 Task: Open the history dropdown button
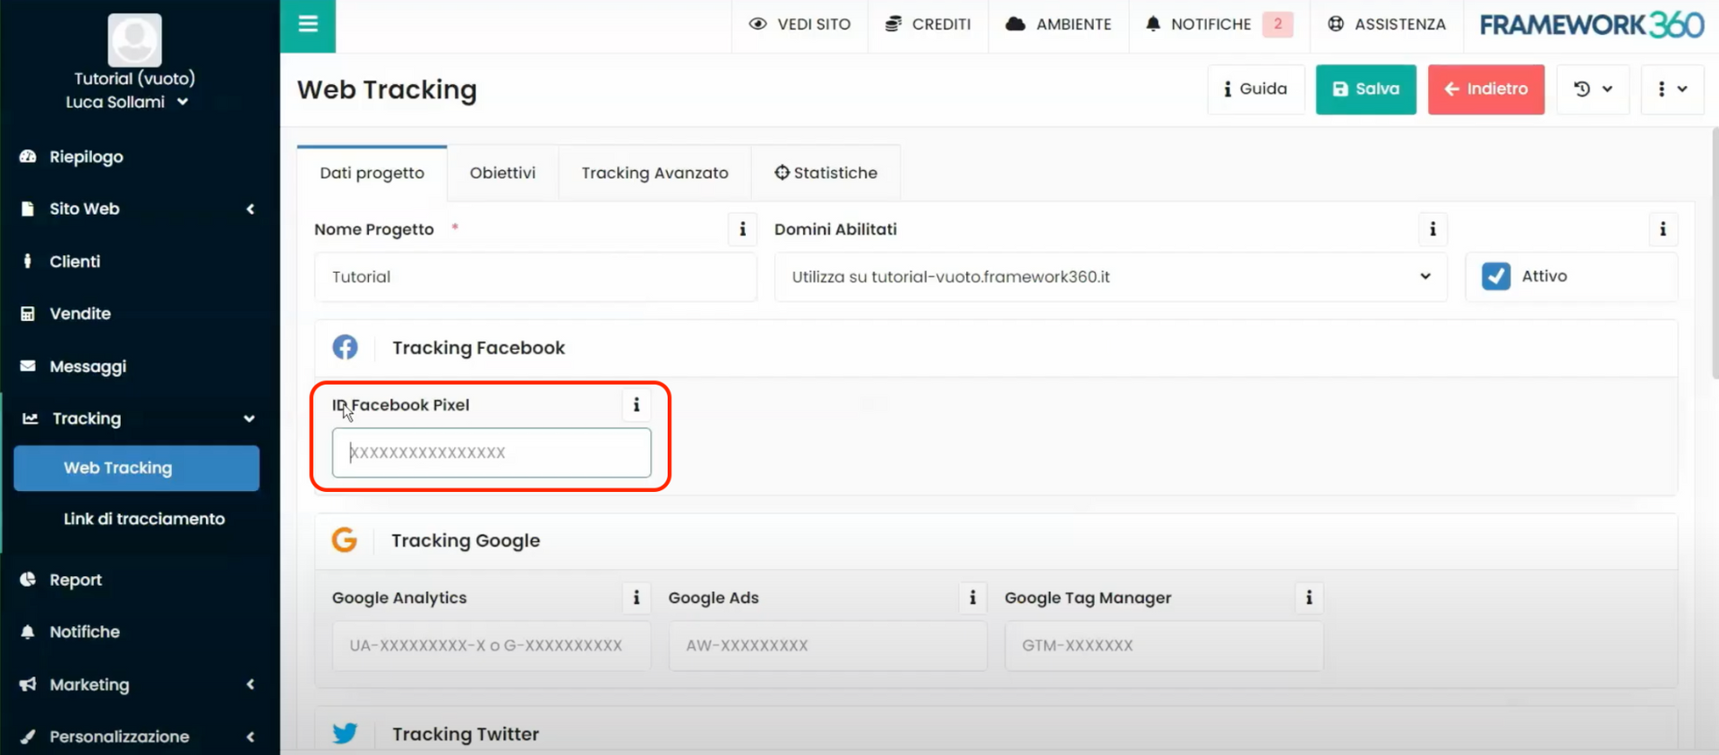pos(1593,89)
